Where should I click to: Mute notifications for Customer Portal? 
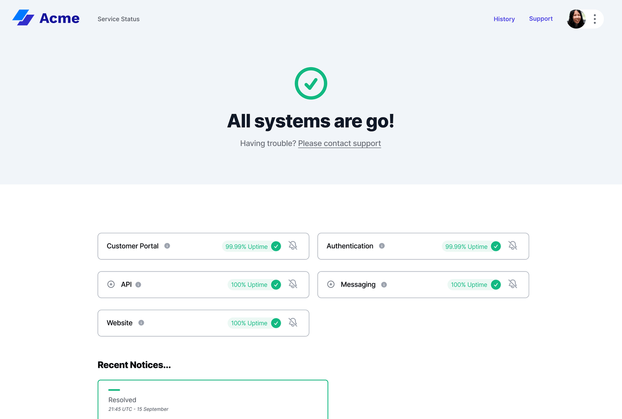293,245
